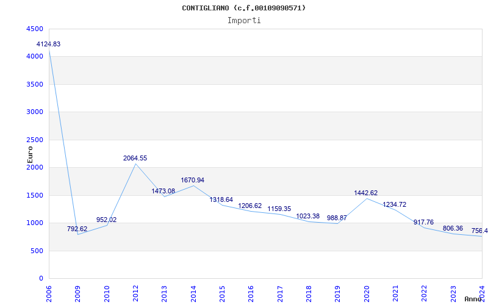Click the 2020 year label on x-axis
This screenshot has width=488, height=305.
(367, 295)
